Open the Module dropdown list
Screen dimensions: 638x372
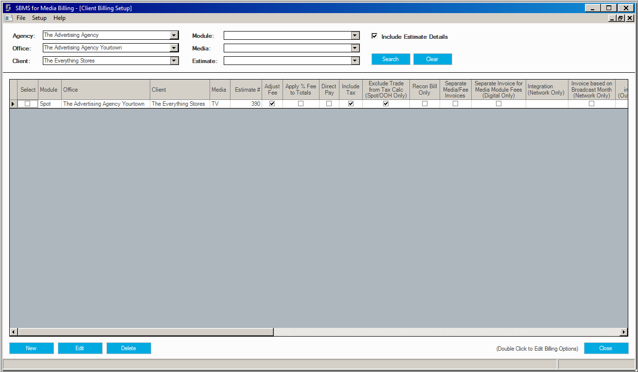tap(355, 35)
